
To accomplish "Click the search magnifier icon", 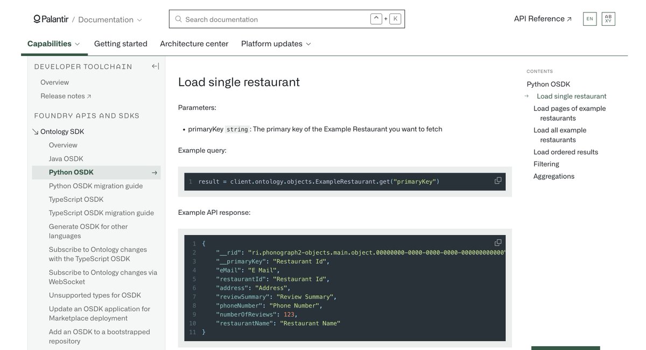I will (179, 19).
